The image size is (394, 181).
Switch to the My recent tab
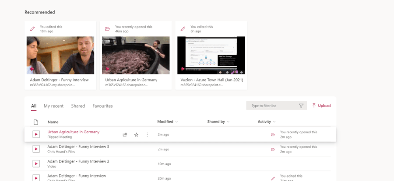pyautogui.click(x=53, y=106)
